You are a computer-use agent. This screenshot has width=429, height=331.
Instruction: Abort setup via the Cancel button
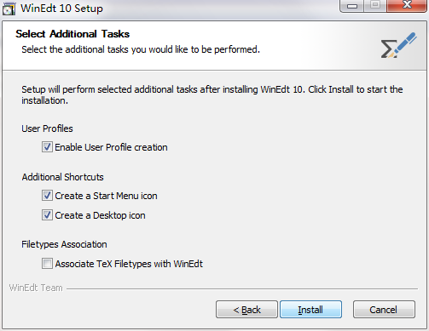(384, 310)
